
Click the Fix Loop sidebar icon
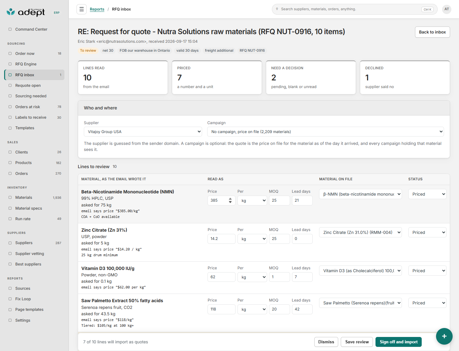[x=10, y=299]
